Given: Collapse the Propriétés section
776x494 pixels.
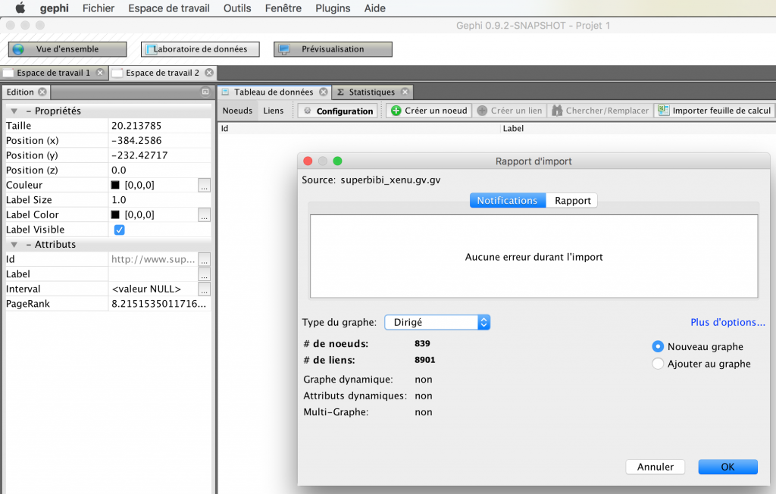Looking at the screenshot, I should coord(14,111).
